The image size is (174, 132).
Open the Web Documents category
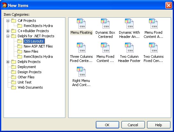point(30,87)
